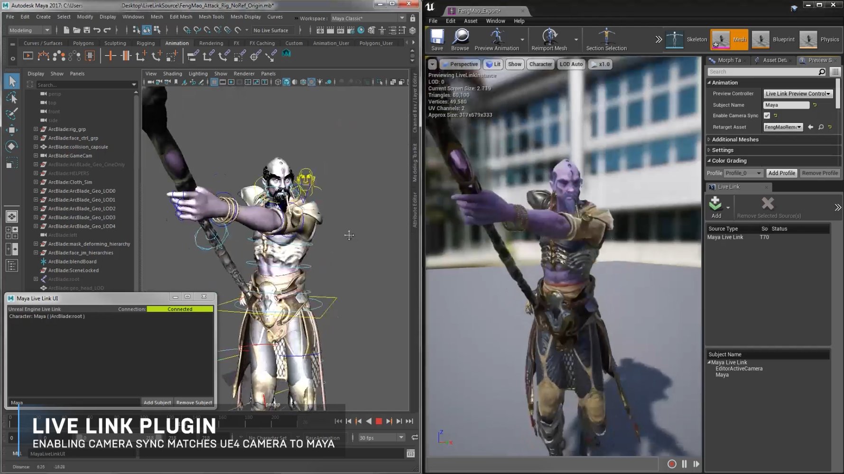Expand ArcBlade:Cloth_Sim node
The width and height of the screenshot is (844, 474).
tap(36, 182)
